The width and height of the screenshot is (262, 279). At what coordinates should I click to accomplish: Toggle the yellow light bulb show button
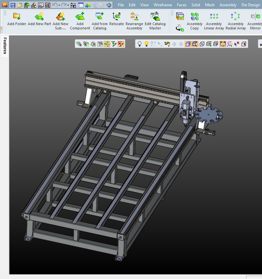146,44
